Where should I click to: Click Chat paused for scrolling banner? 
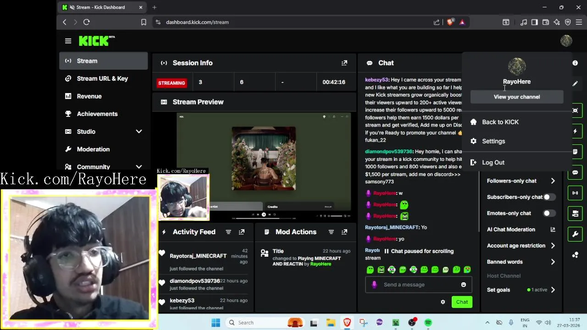pos(419,251)
